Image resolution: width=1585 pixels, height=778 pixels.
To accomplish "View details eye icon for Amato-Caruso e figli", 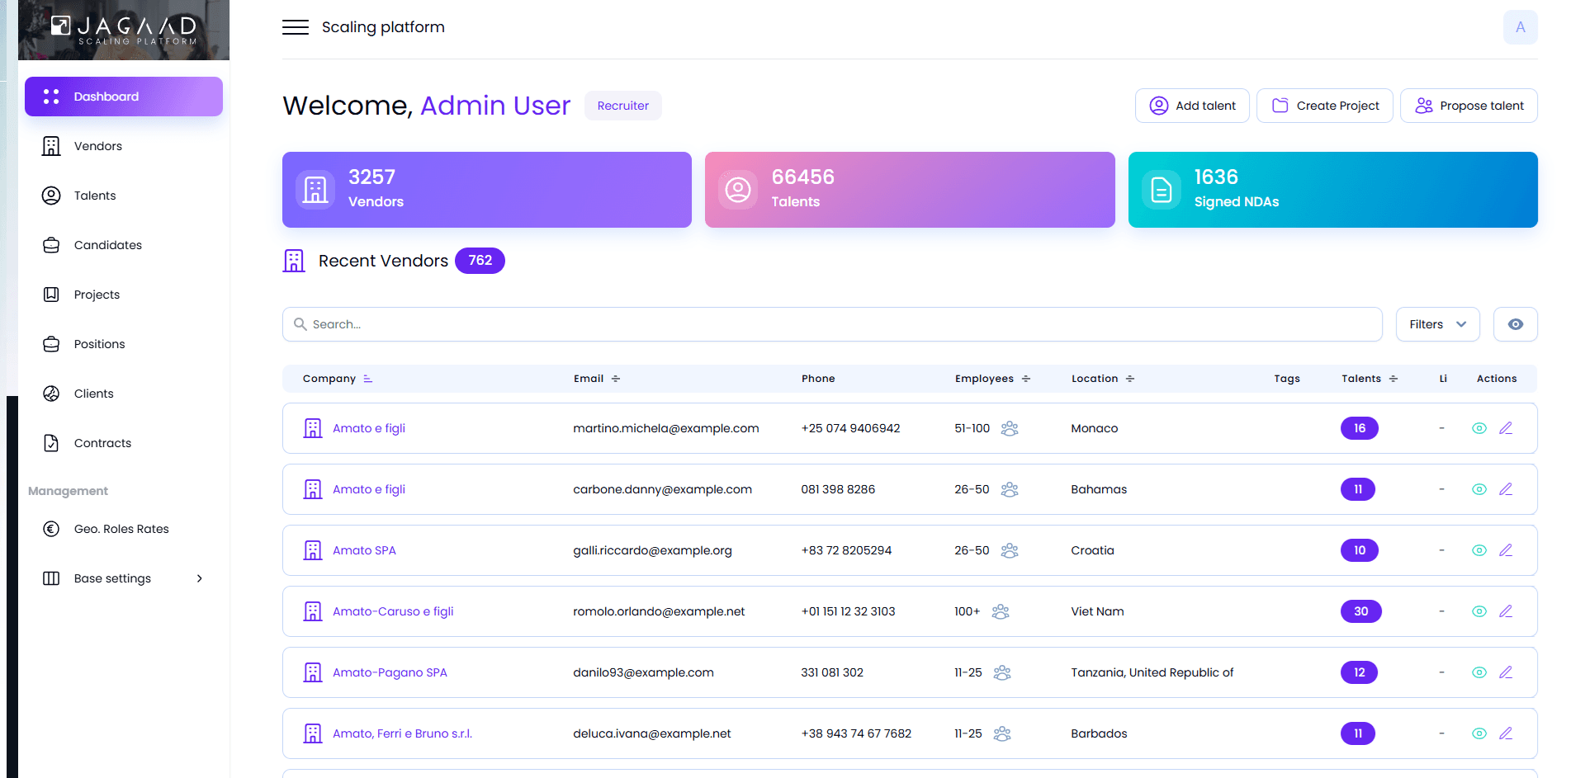I will 1479,611.
